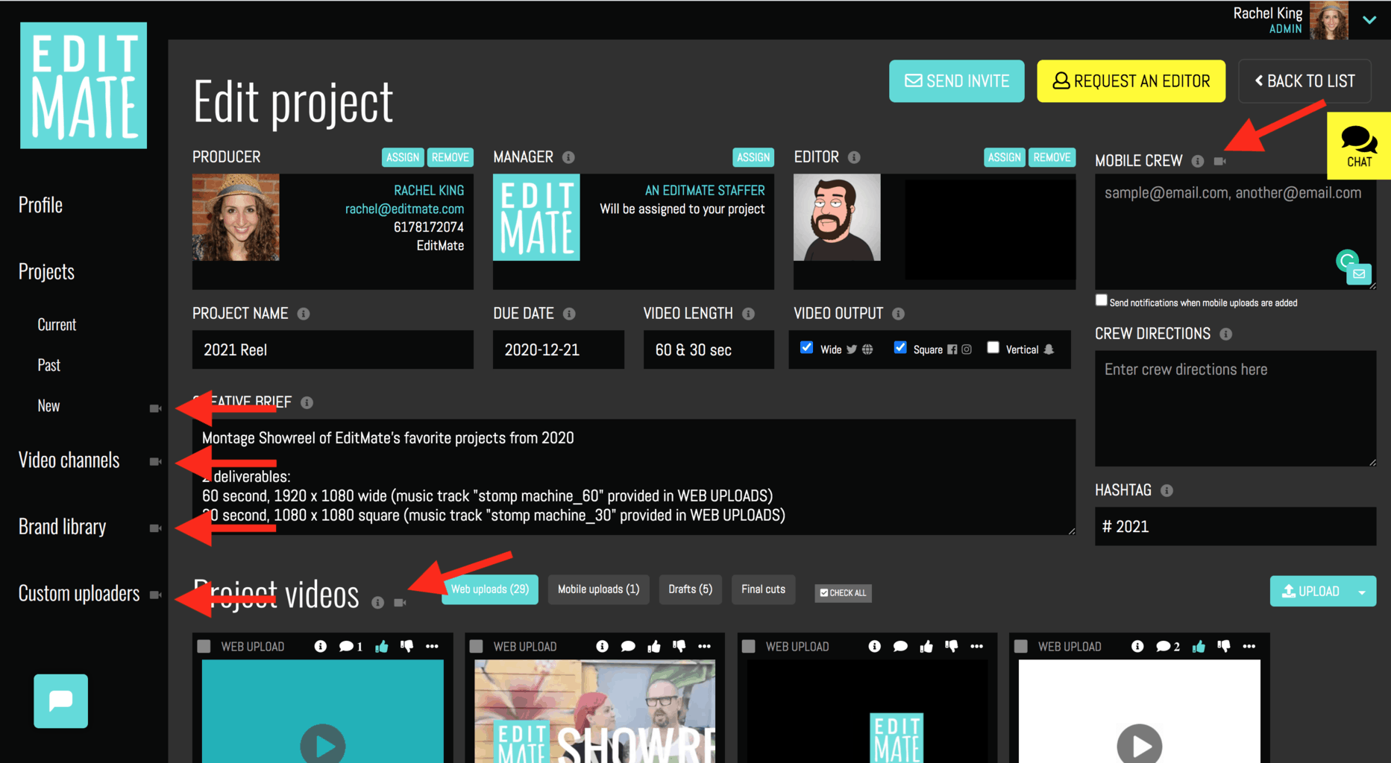Switch to Drafts tab
1391x763 pixels.
point(690,589)
